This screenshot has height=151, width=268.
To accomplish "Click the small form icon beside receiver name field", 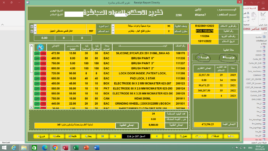I will tap(32, 31).
